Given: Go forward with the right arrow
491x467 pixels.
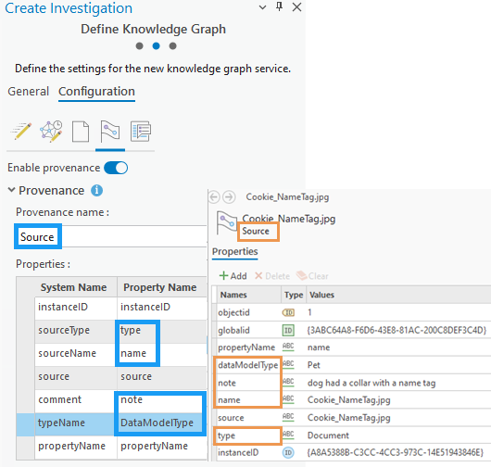Looking at the screenshot, I should tap(229, 197).
